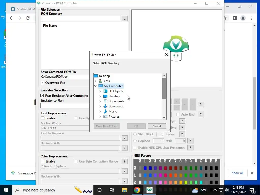Viewport: 260px width, 195px height.
Task: Expand the Music node
Action: [x=100, y=111]
